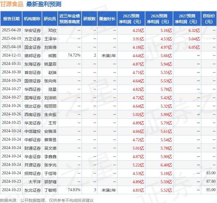Click researcher name 王泽华
The height and width of the screenshot is (203, 217).
click(50, 39)
